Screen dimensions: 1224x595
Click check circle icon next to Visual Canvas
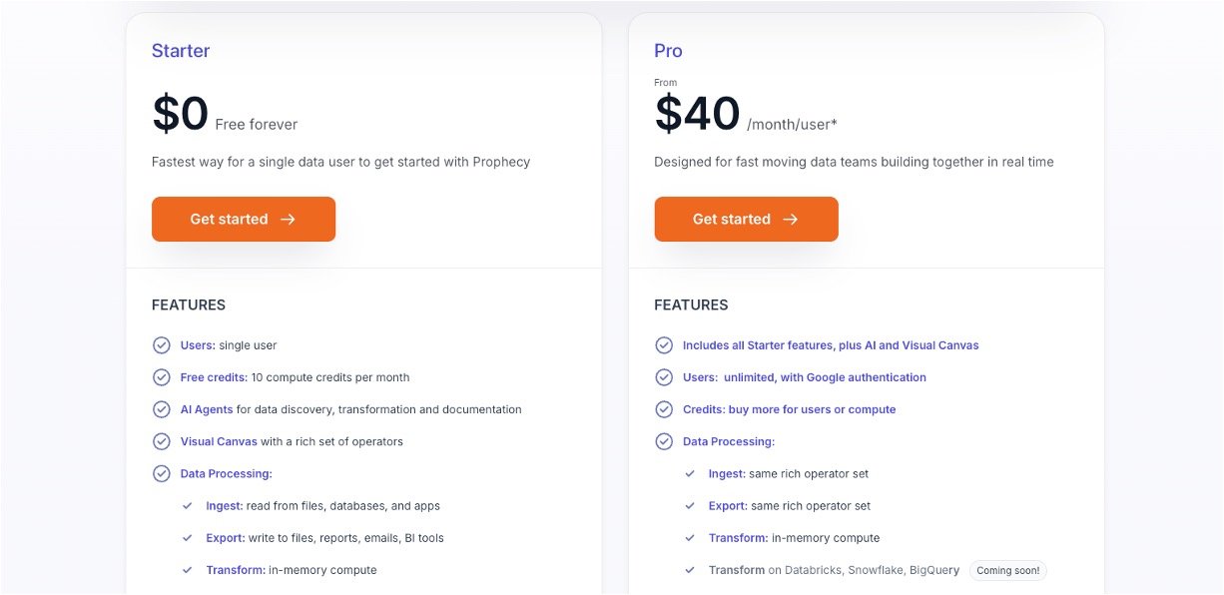[161, 441]
